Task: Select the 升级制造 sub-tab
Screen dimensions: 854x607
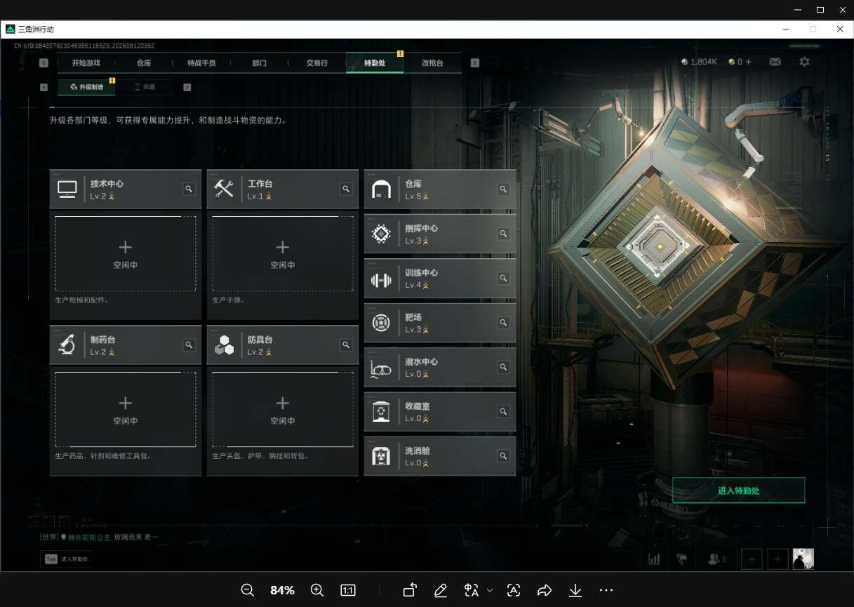Action: click(x=86, y=87)
